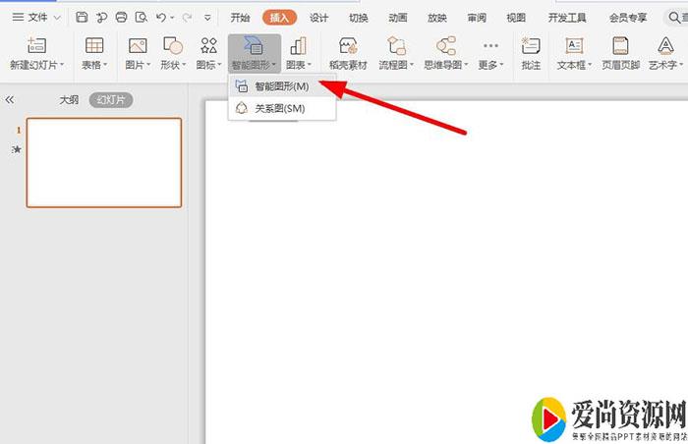Viewport: 688px width, 444px height.
Task: Switch to the 放映 tab
Action: point(437,18)
